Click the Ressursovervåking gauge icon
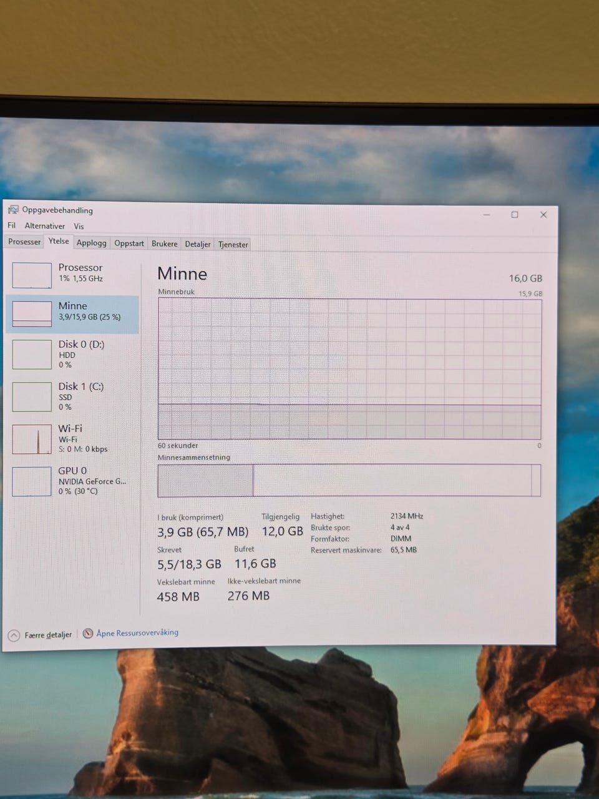Image resolution: width=599 pixels, height=799 pixels. pos(88,633)
